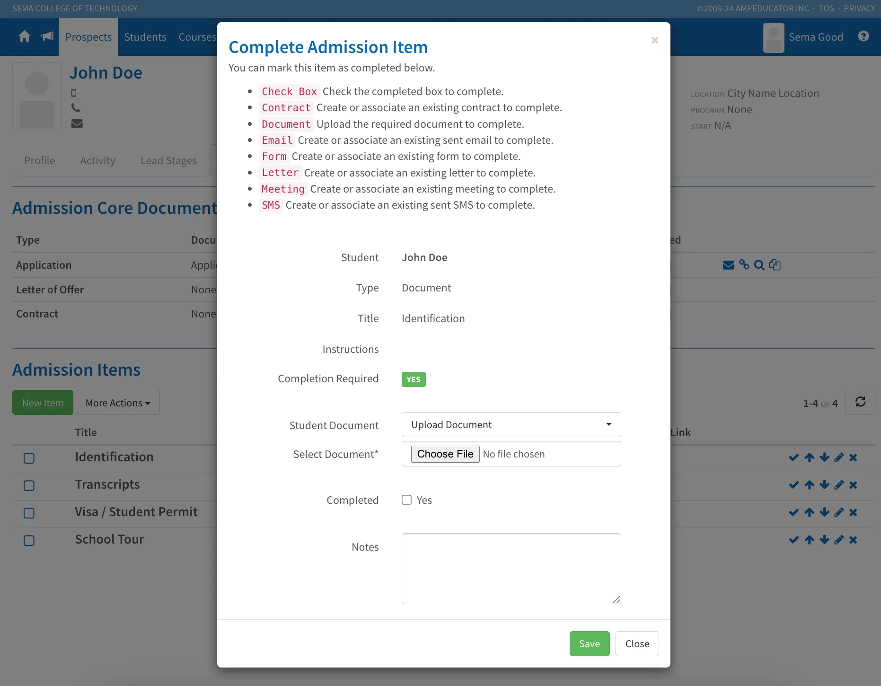Open the PRIVACY link

pos(859,9)
